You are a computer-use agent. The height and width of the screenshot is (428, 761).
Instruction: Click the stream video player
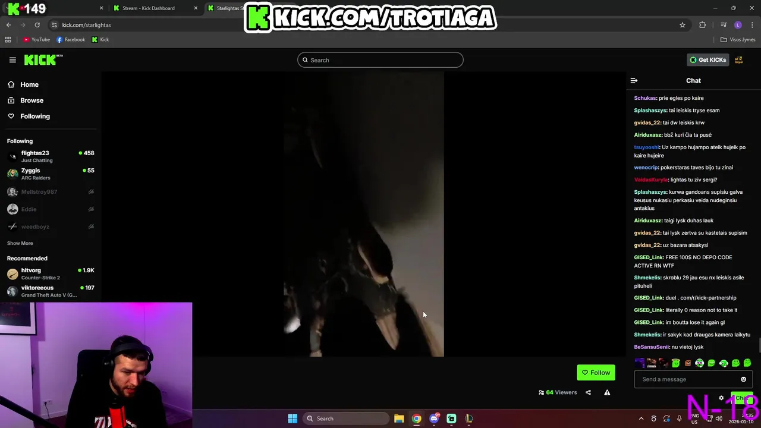[363, 214]
